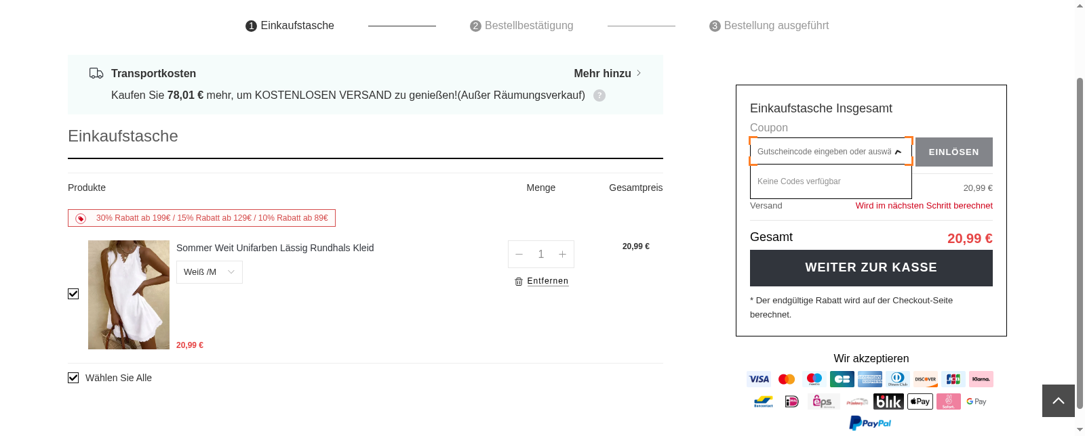Select the Visa payment icon
This screenshot has height=436, width=1085.
[758, 378]
